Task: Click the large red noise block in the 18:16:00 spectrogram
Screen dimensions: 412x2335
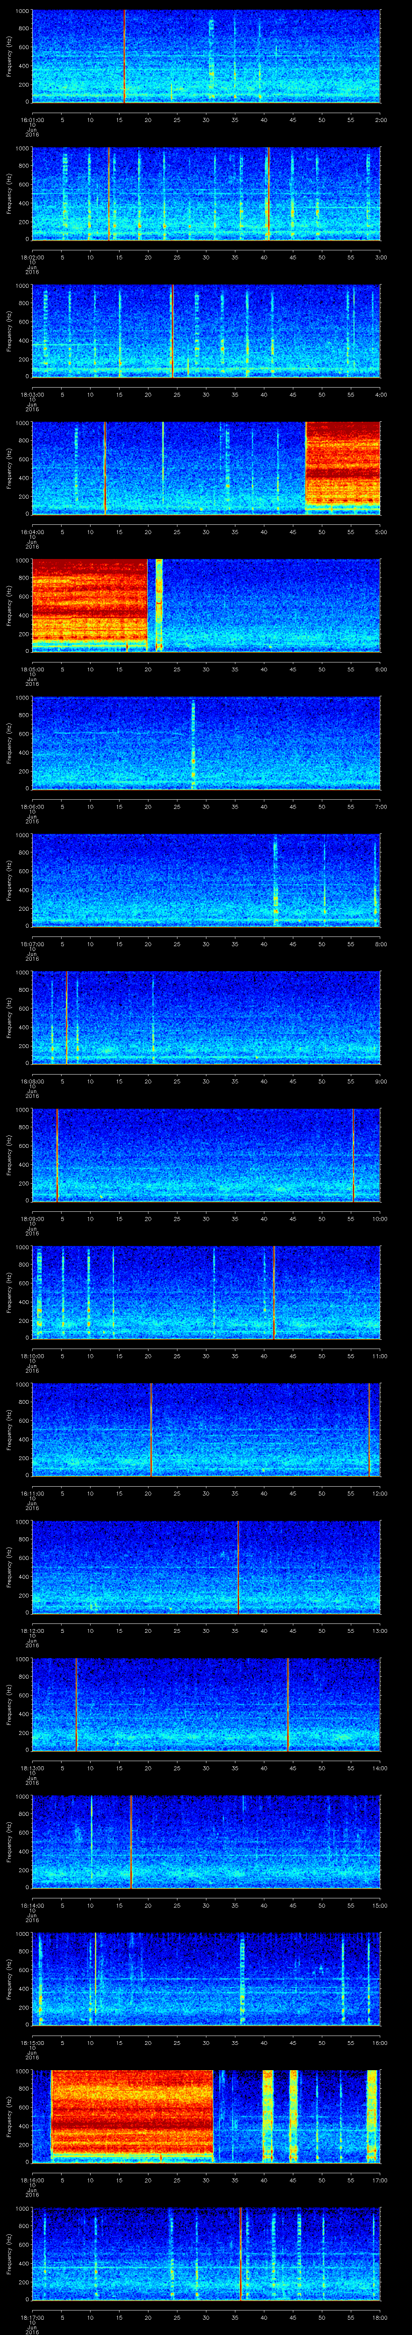Action: (x=132, y=2112)
